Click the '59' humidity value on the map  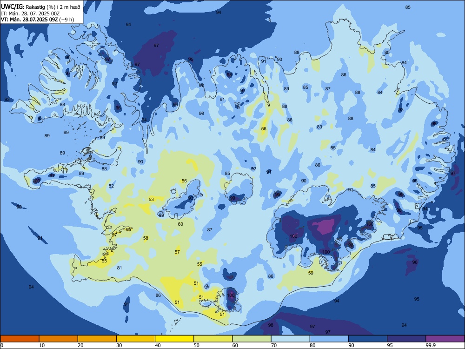click(311, 273)
